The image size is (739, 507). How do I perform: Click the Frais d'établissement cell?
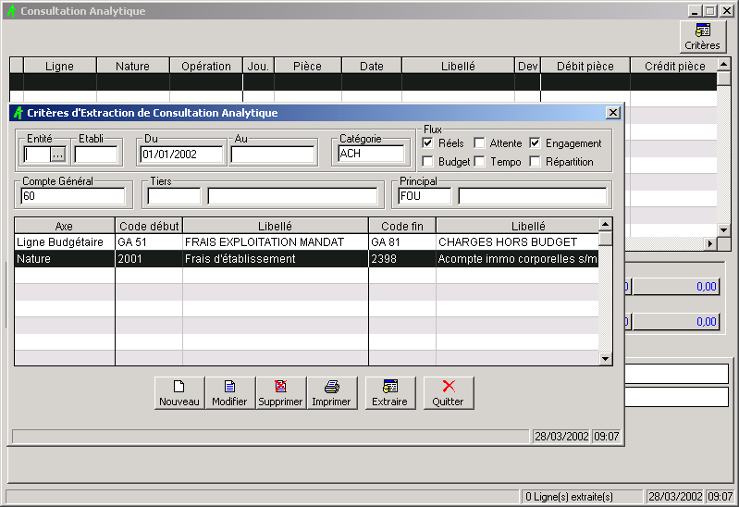tap(276, 259)
